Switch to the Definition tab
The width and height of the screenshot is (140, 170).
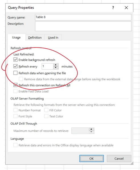point(35,38)
